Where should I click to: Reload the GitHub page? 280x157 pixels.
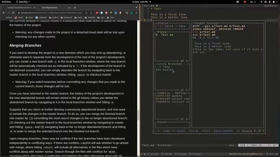coord(13,13)
